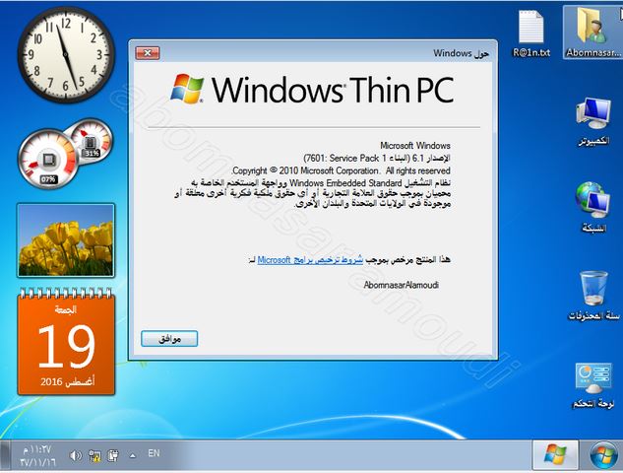The height and width of the screenshot is (473, 623).
Task: Close the About Windows dialog
Action: point(148,53)
